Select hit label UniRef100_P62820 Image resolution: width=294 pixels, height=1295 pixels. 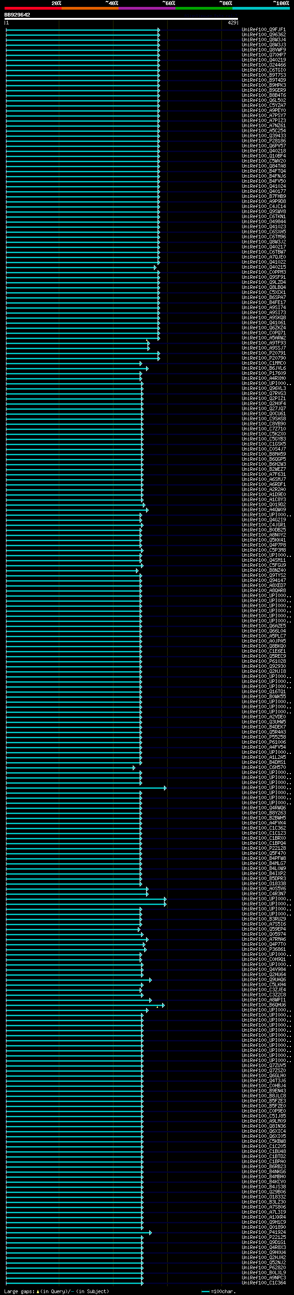click(x=264, y=1267)
